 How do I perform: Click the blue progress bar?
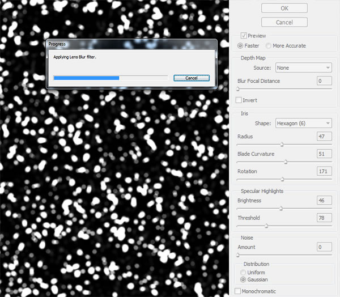point(87,78)
